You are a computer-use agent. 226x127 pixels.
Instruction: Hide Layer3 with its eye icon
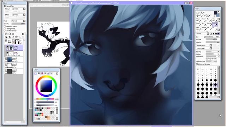[x=6, y=59]
